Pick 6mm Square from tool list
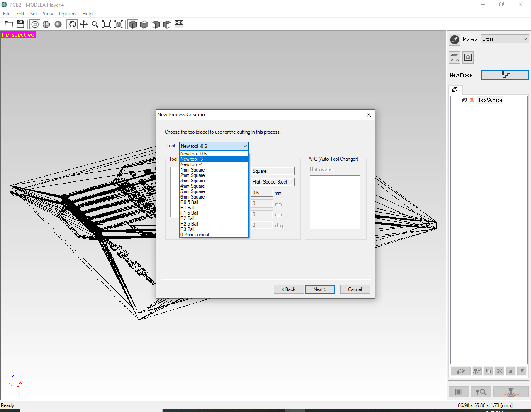 pos(214,197)
